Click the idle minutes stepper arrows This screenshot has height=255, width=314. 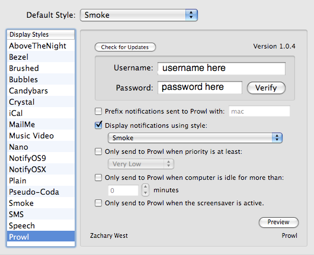click(145, 190)
